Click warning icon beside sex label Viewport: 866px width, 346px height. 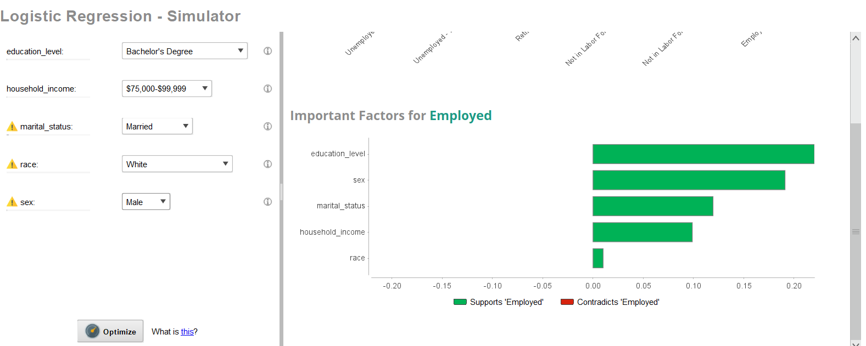click(12, 202)
